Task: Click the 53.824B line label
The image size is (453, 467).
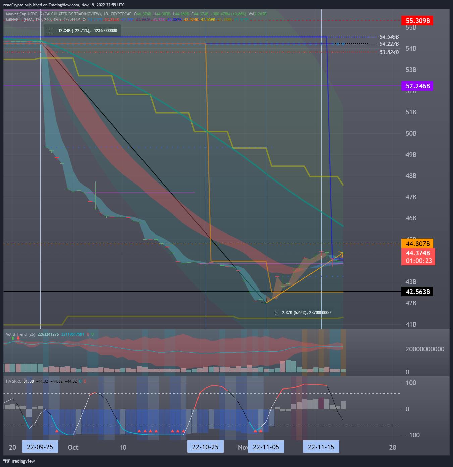Action: 389,52
